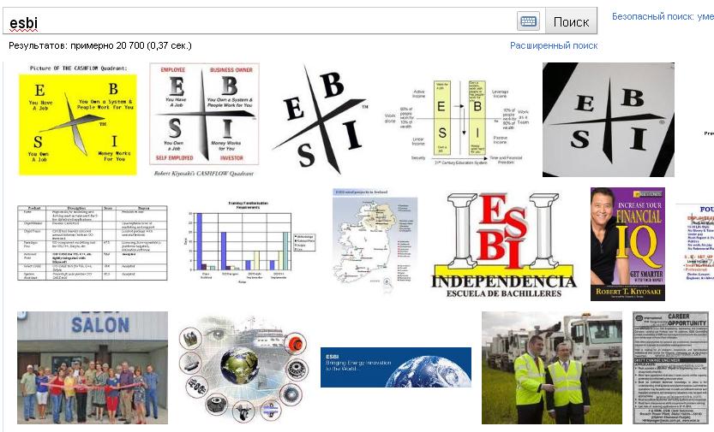Open the Active/Passive income ESBI diagram thumbnail
The height and width of the screenshot is (432, 714).
pyautogui.click(x=457, y=122)
